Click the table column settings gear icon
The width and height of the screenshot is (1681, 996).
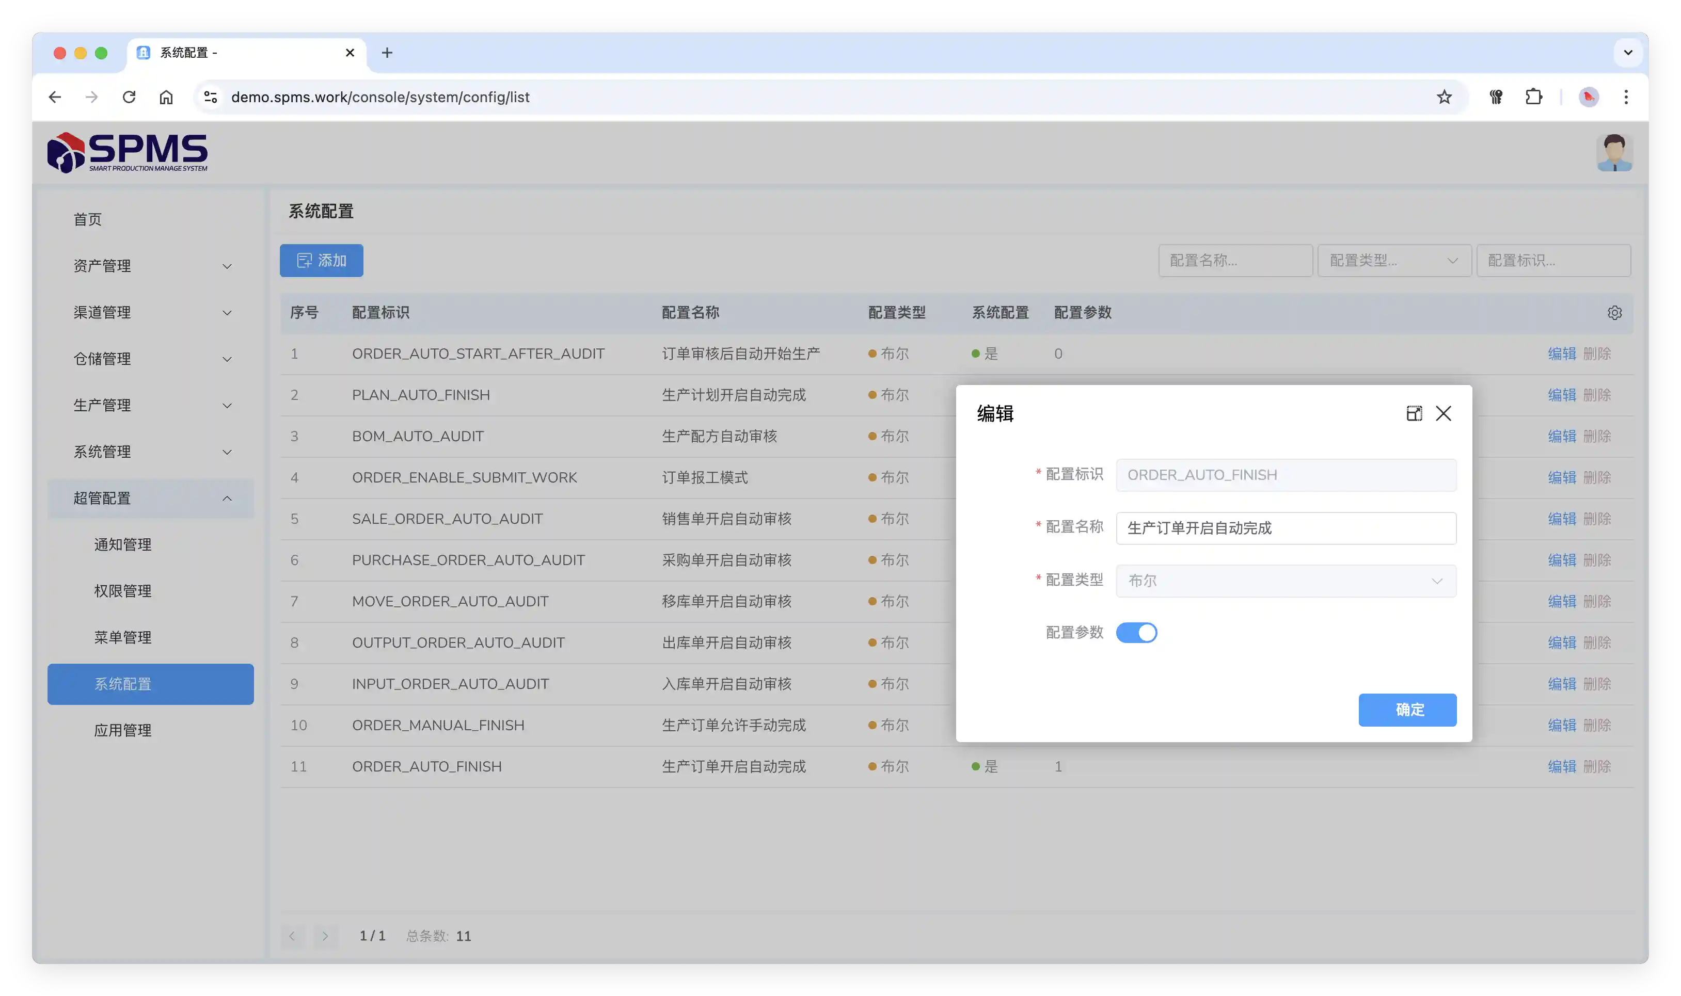pos(1614,313)
